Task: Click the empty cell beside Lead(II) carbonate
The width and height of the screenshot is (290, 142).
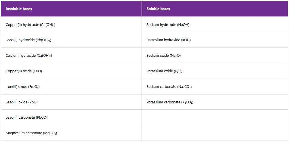Action: pyautogui.click(x=214, y=118)
